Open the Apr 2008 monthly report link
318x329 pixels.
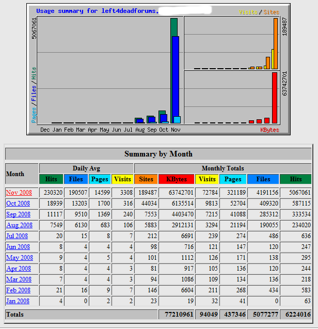pyautogui.click(x=19, y=269)
